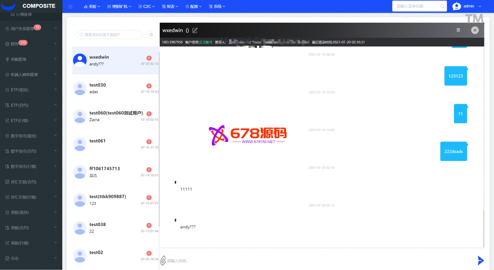Click the admin avatar icon

click(456, 6)
